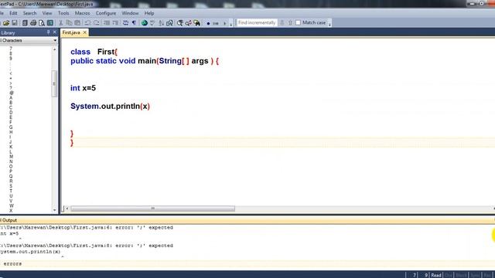Open Find in Files binoculars icon

pos(196,22)
